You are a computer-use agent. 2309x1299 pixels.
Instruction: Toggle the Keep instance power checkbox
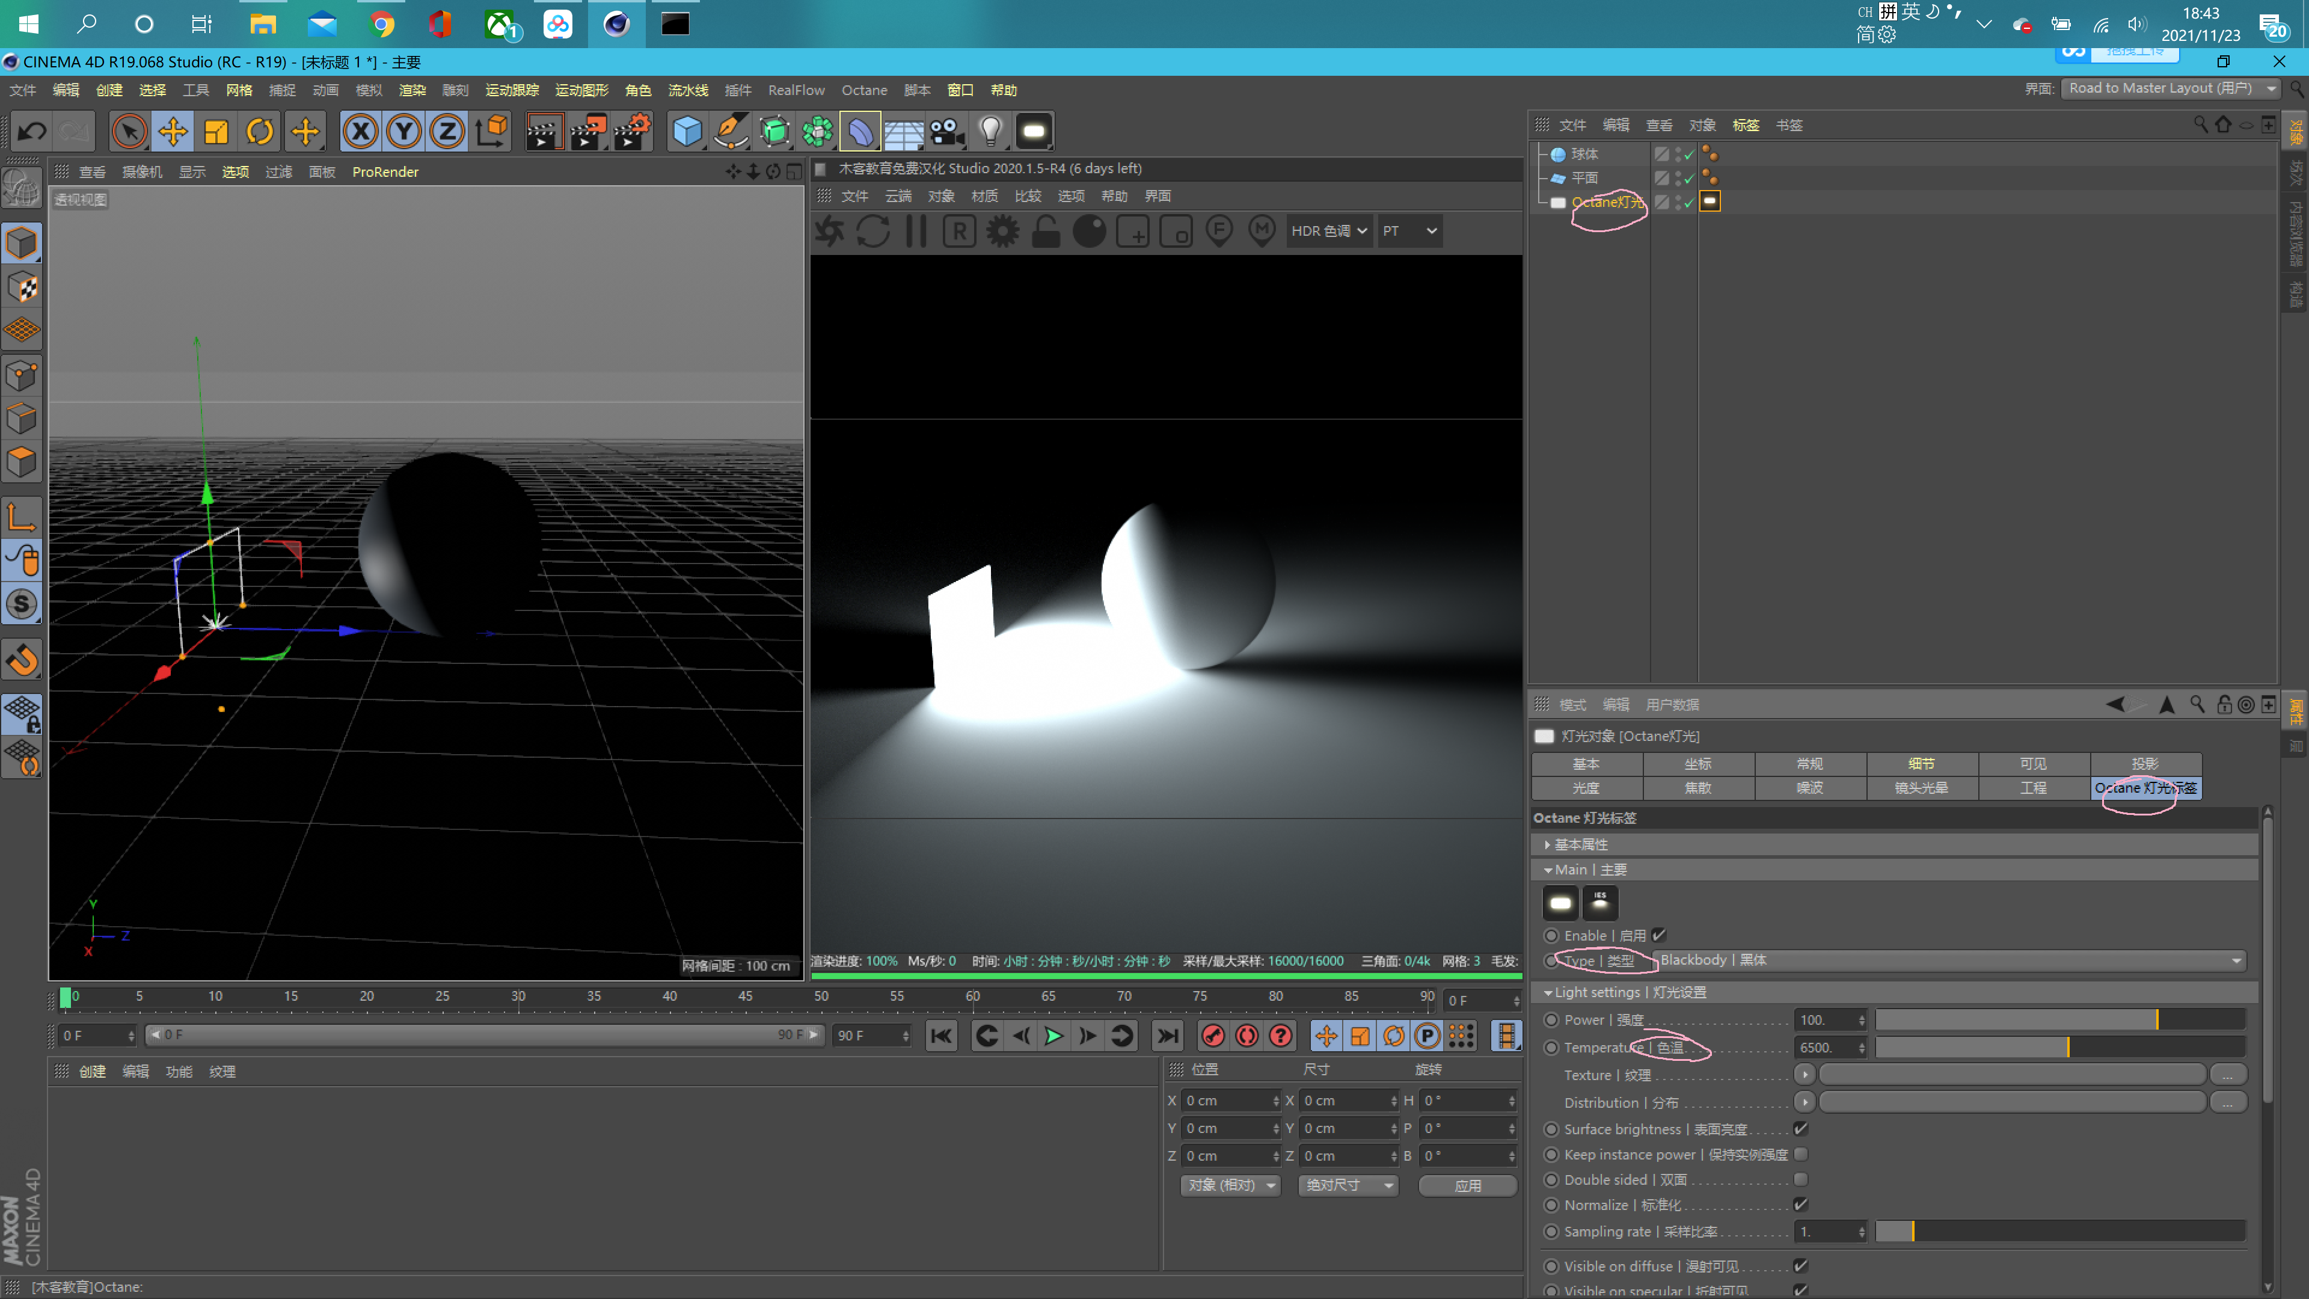click(1802, 1155)
